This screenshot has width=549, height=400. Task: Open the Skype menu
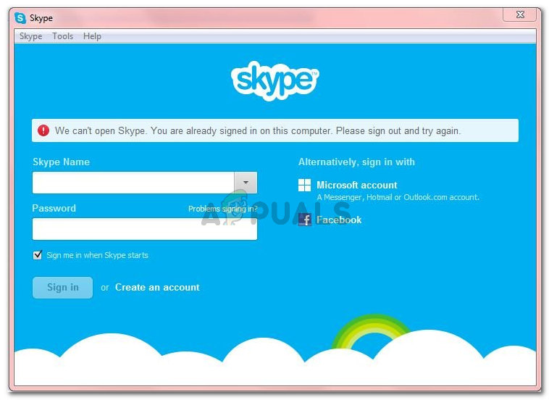pyautogui.click(x=31, y=36)
